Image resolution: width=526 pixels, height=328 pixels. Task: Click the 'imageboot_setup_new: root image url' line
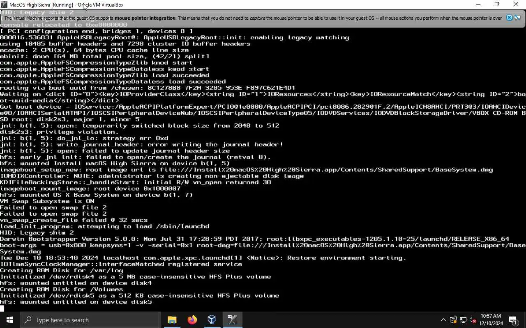click(x=246, y=169)
